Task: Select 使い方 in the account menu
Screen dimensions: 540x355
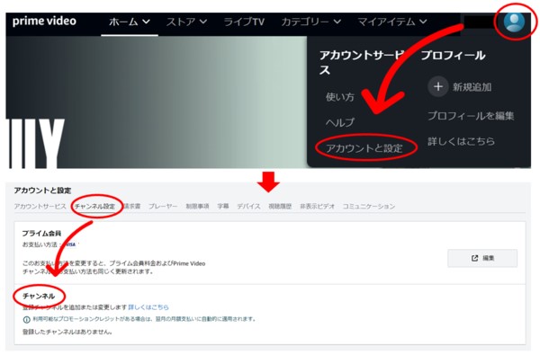Action: point(340,97)
